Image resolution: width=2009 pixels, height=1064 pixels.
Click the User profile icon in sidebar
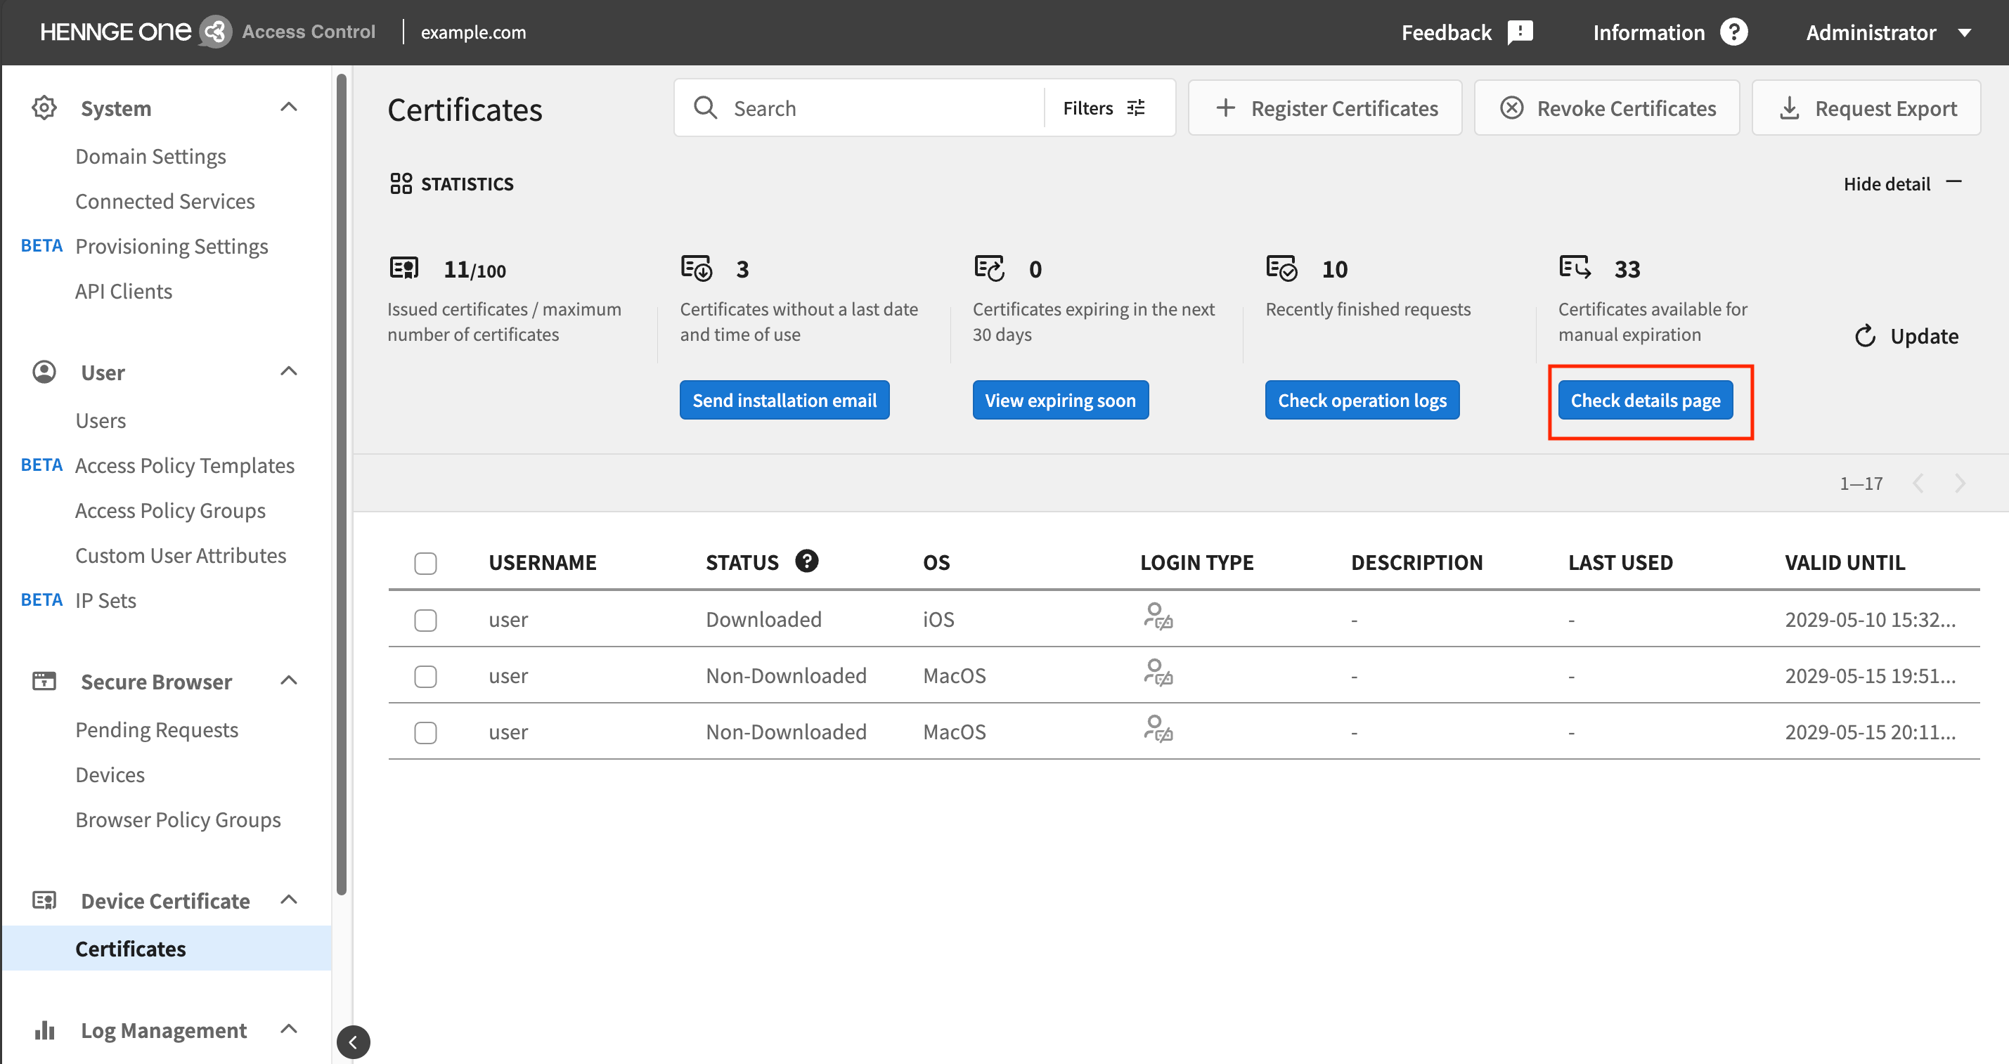(44, 372)
